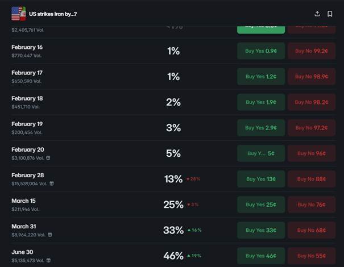
Task: Click the gift icon beside March 31 volume
Action: (48, 235)
